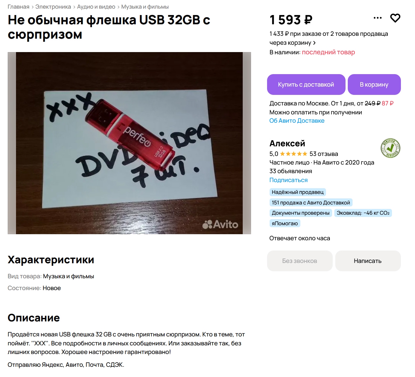This screenshot has height=377, width=415.
Task: View the seller's 53 отзыва
Action: tap(324, 154)
